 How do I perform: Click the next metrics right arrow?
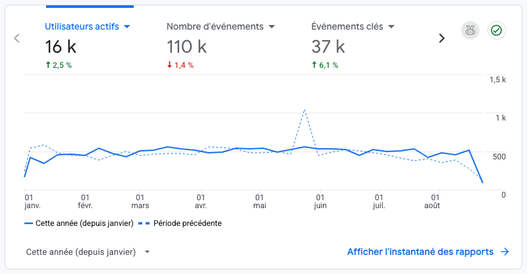tap(441, 38)
